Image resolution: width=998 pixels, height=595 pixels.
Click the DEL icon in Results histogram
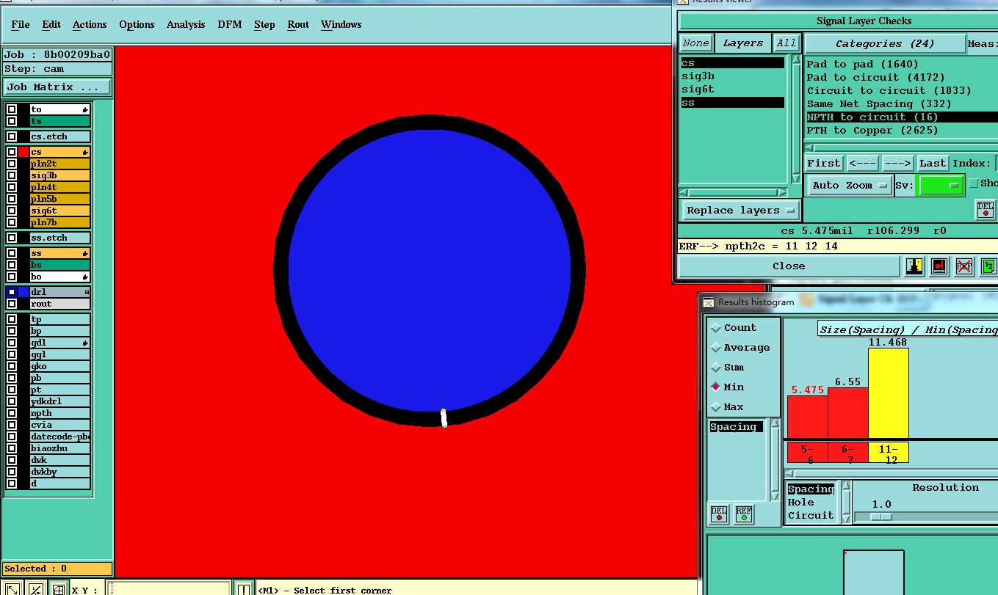pos(719,514)
